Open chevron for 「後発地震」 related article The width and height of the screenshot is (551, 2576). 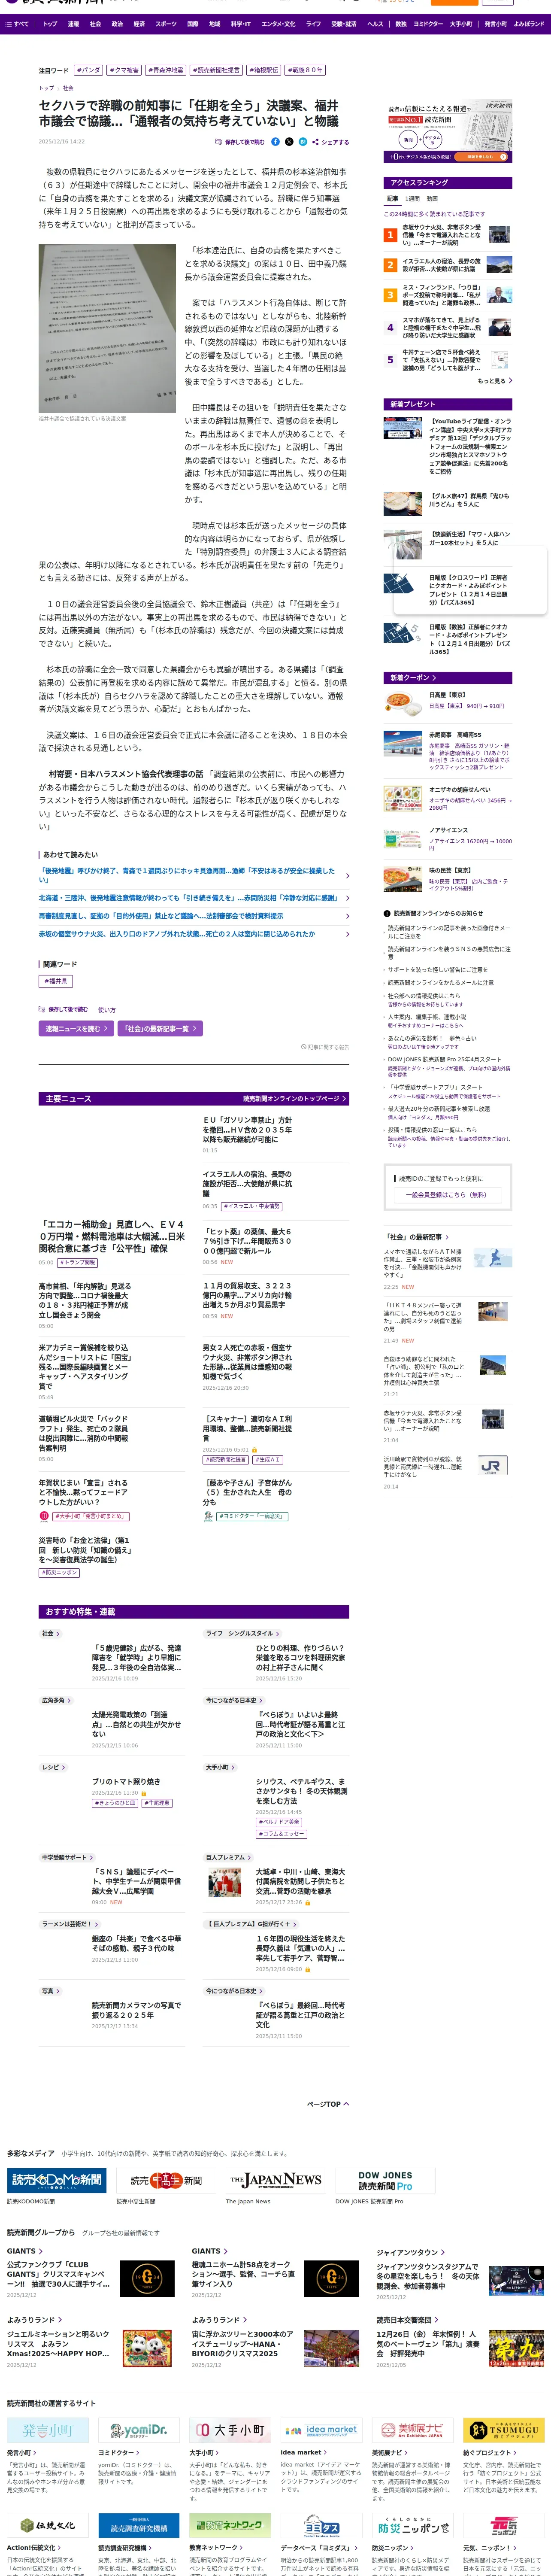[x=347, y=875]
